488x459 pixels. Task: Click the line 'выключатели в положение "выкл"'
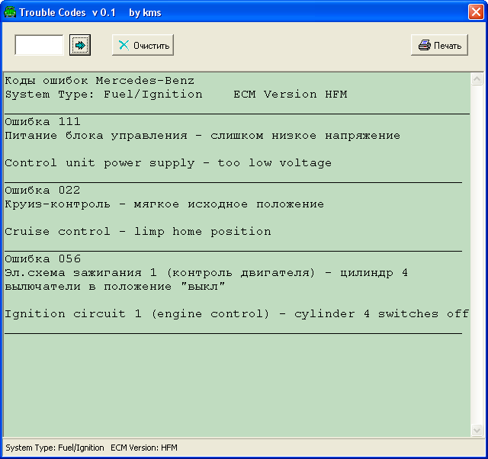coord(115,287)
